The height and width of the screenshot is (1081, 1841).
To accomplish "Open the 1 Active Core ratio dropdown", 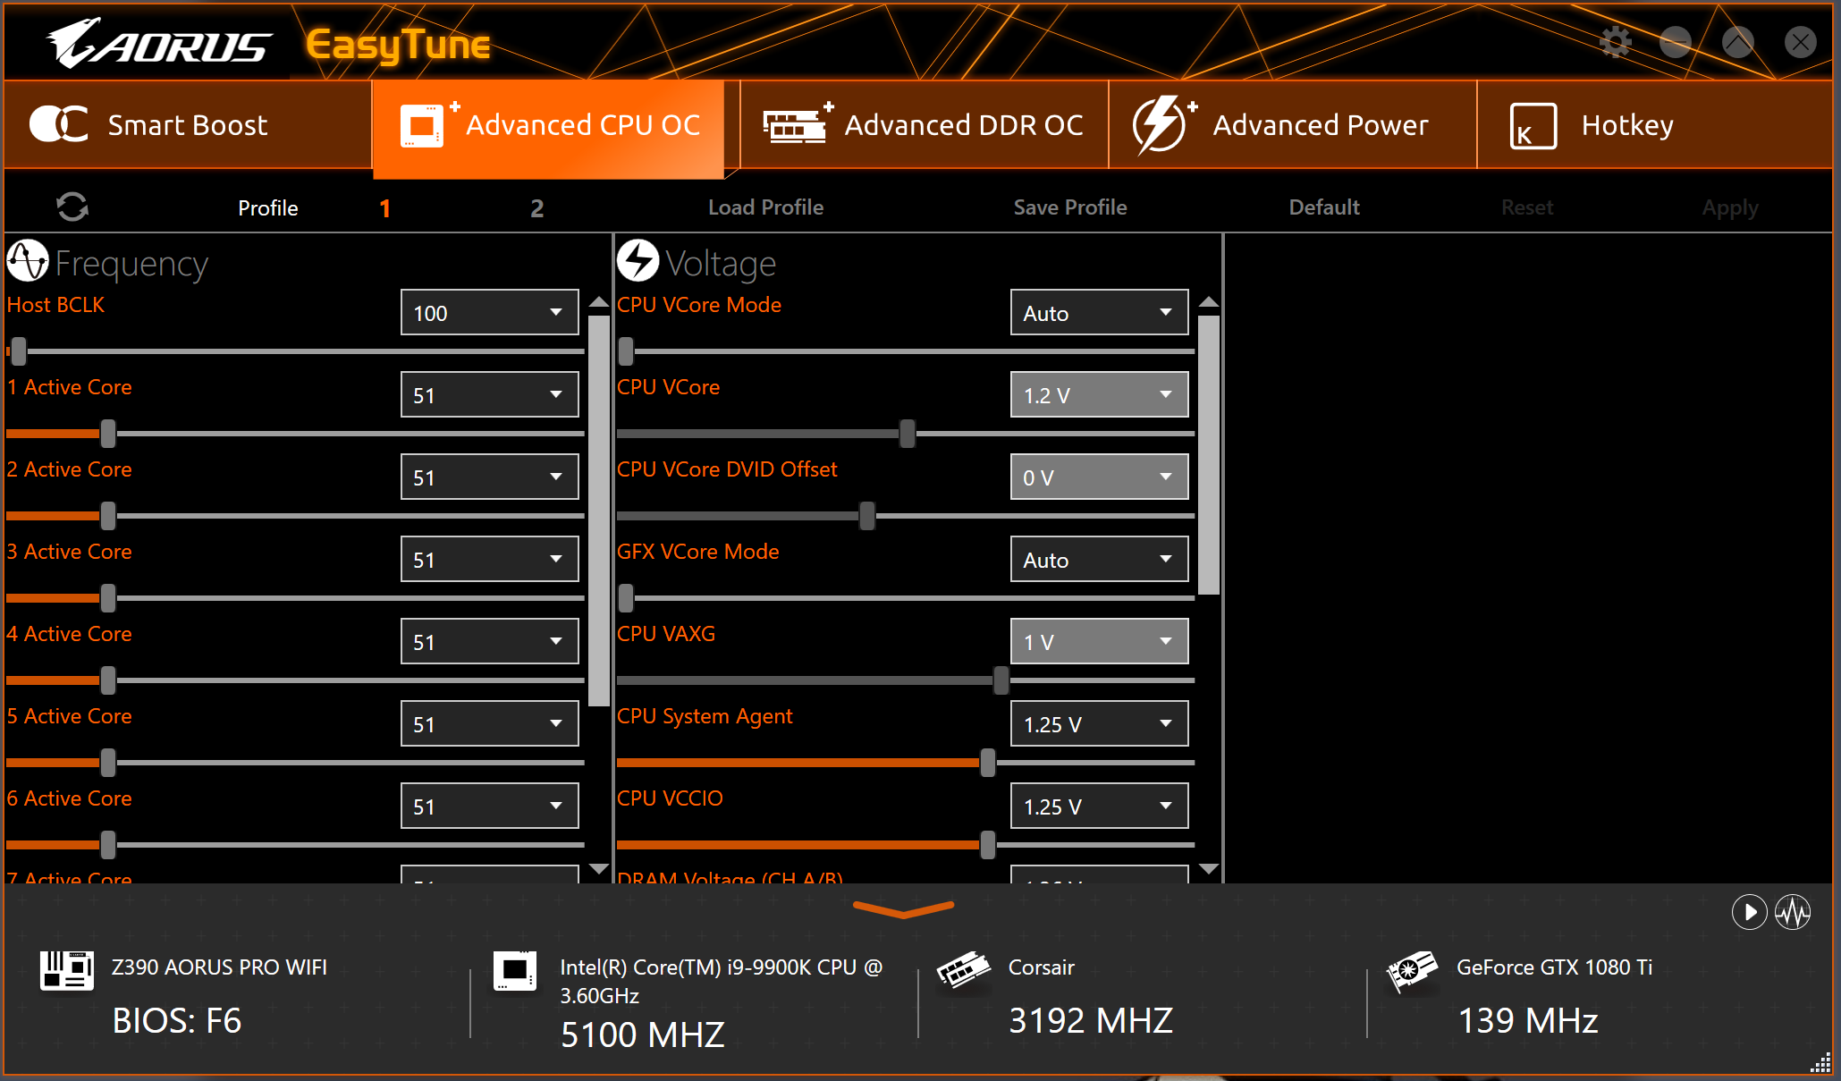I will (x=490, y=394).
